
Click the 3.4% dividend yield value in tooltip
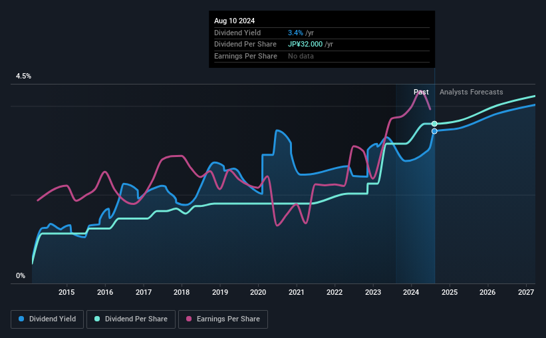(x=295, y=33)
